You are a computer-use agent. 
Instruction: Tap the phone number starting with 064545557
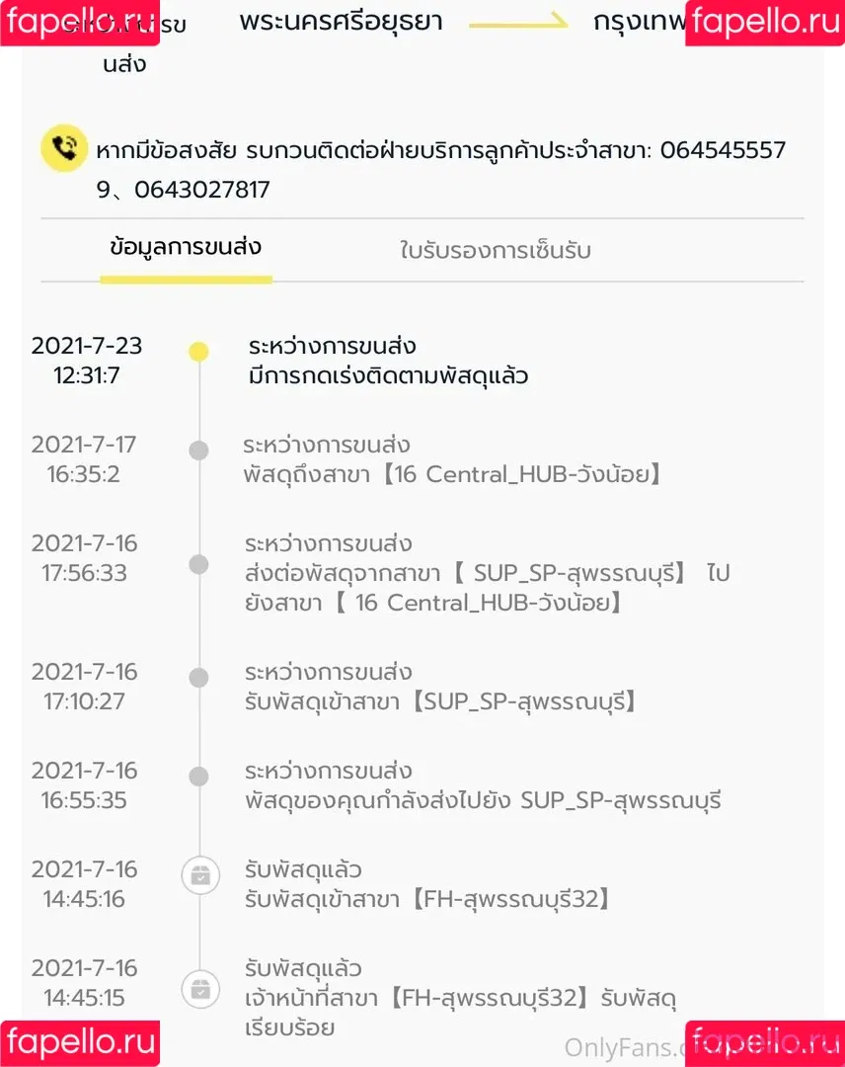722,150
